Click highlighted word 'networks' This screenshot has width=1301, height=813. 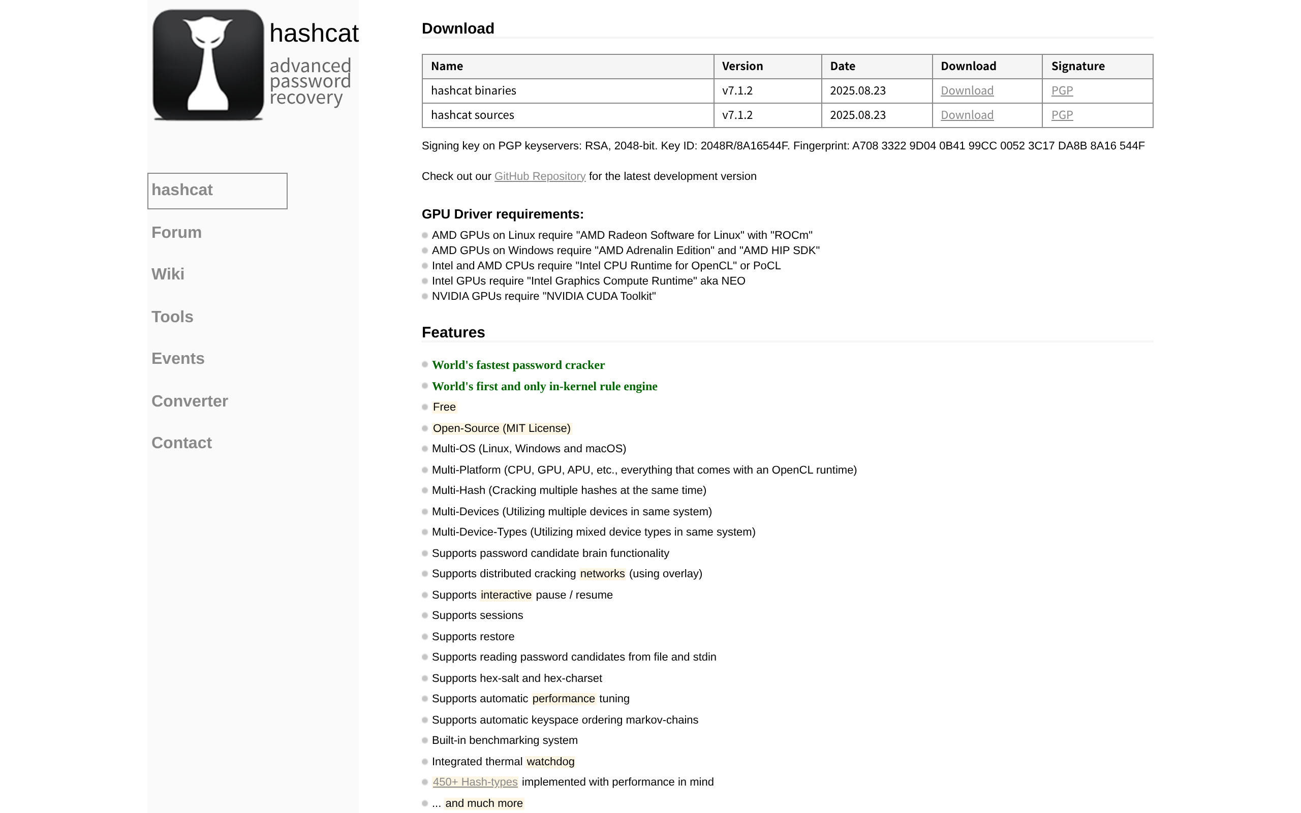[602, 574]
